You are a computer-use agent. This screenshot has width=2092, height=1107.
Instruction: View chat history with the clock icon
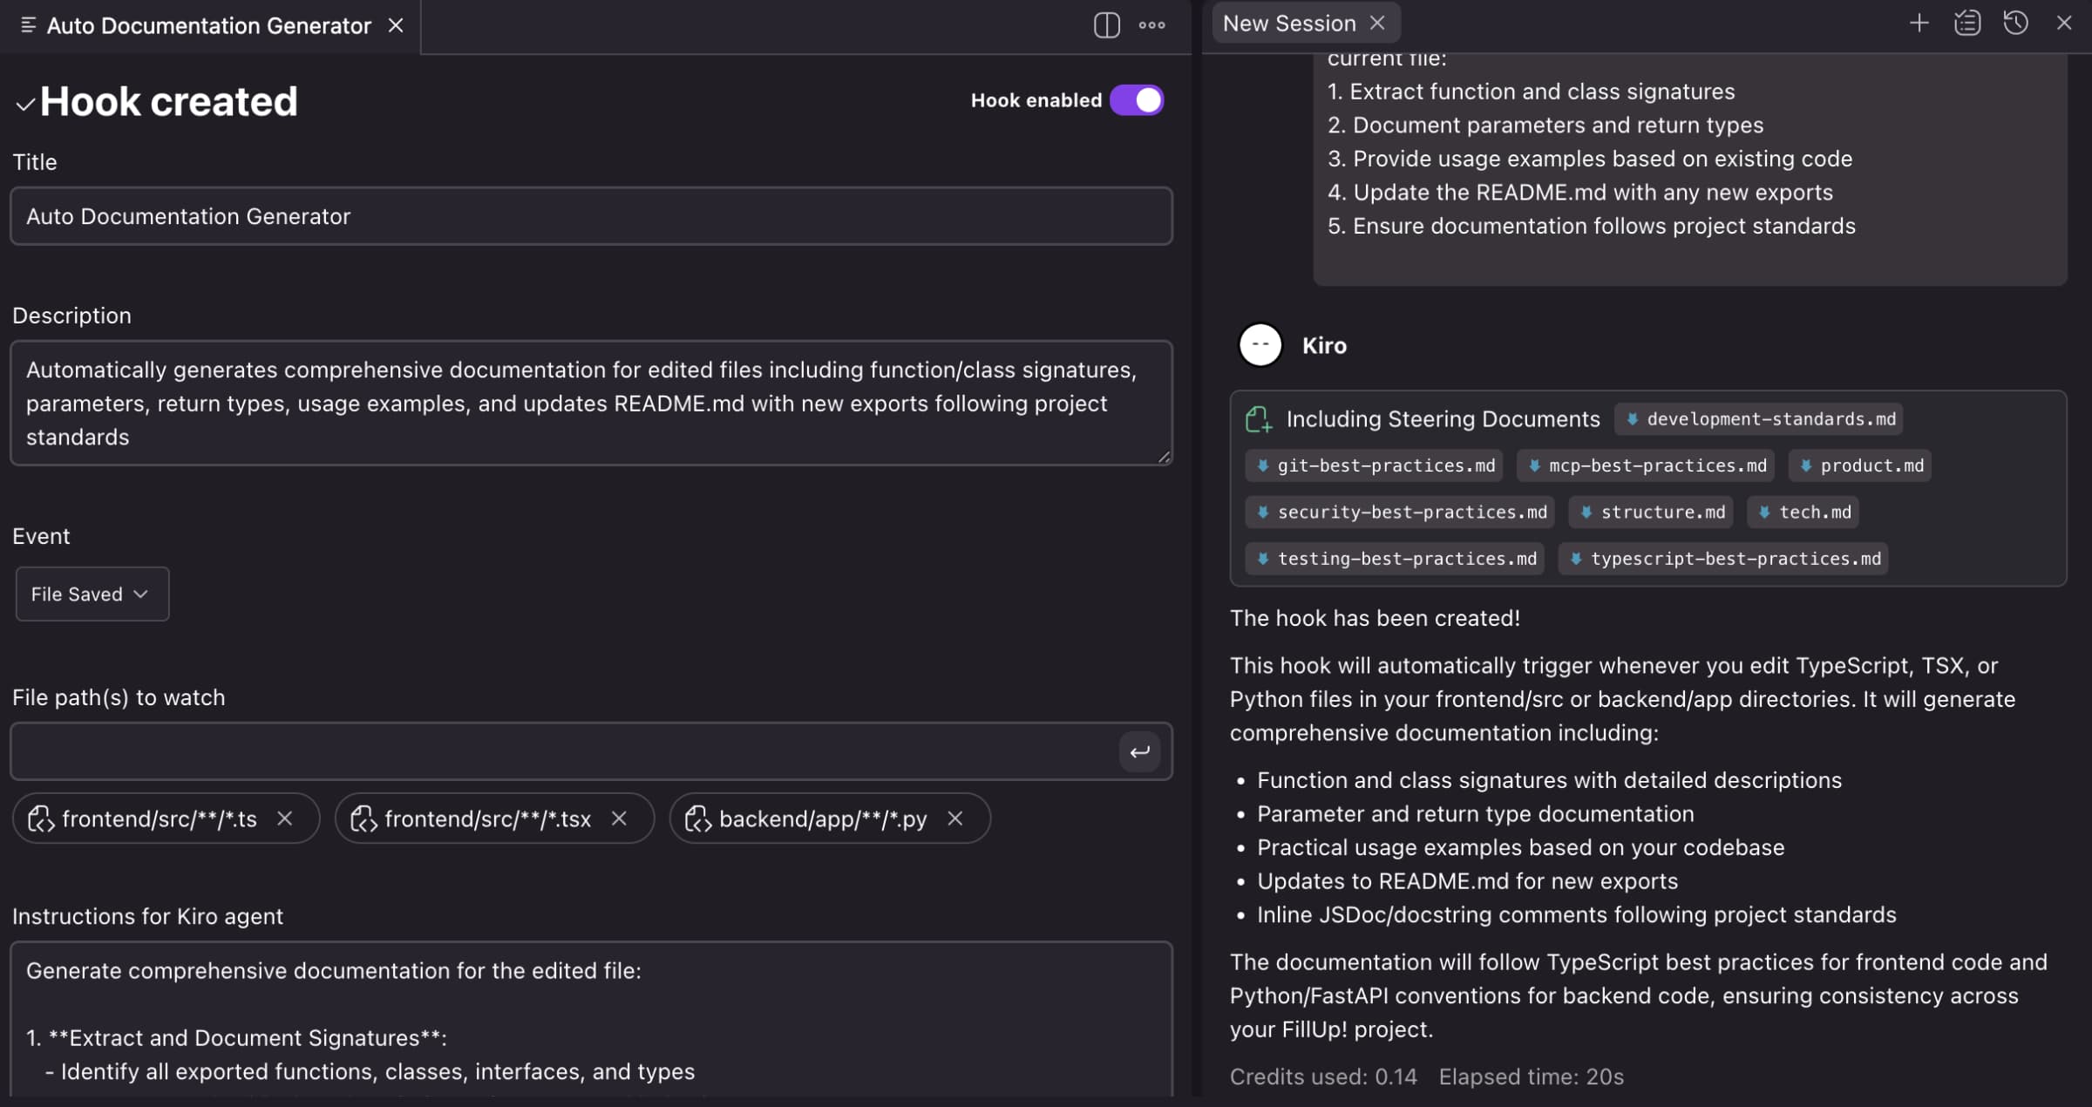[2015, 23]
